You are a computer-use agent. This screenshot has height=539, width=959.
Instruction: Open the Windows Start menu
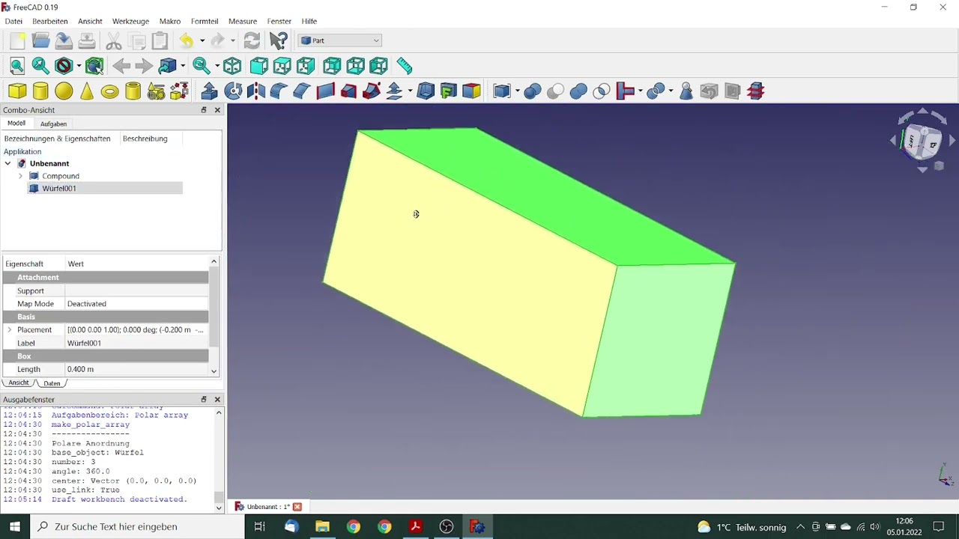[15, 526]
